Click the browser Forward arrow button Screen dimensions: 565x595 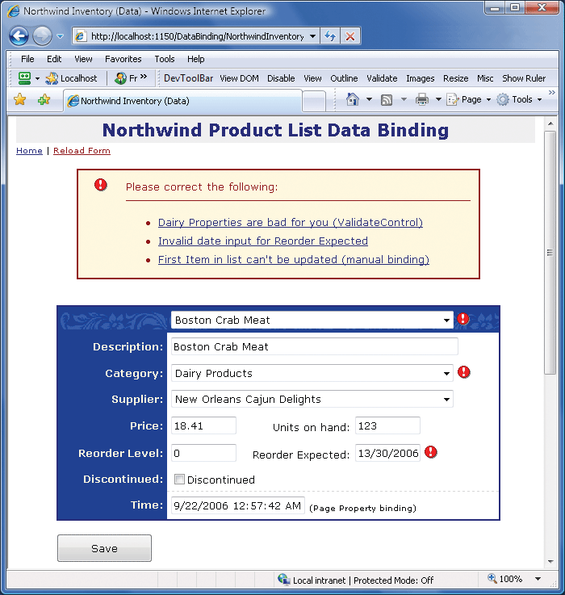click(x=42, y=36)
